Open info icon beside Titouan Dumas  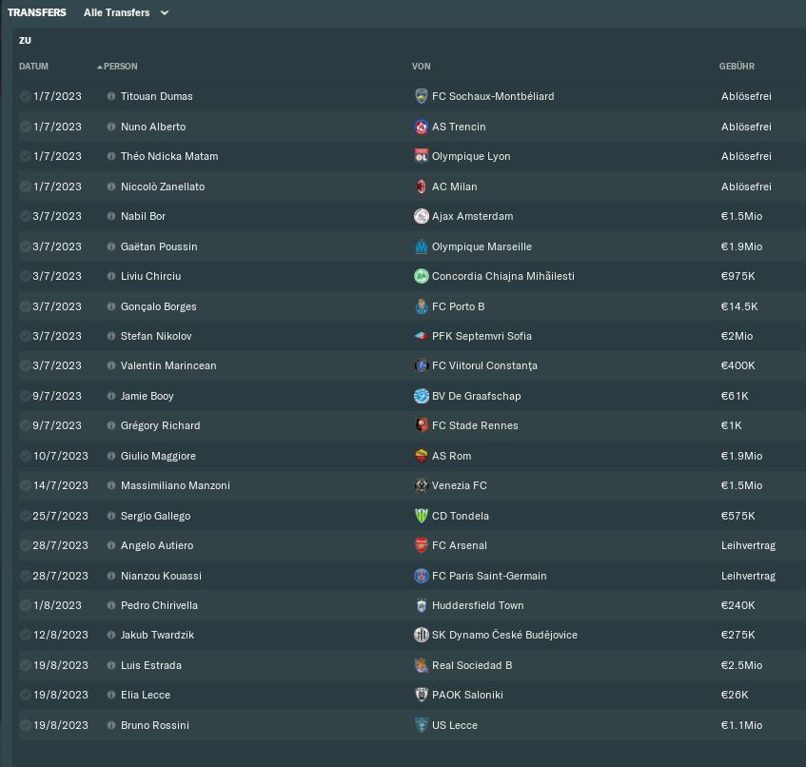pyautogui.click(x=111, y=96)
